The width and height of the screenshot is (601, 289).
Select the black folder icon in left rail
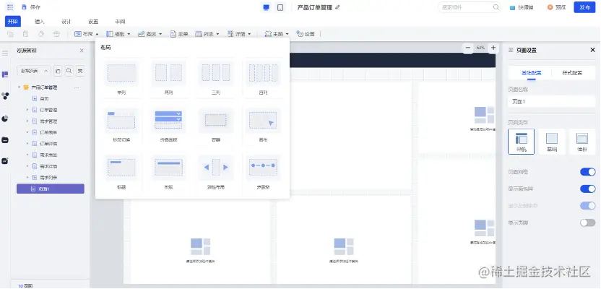5,140
